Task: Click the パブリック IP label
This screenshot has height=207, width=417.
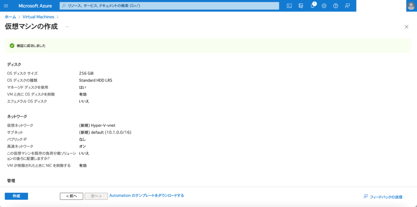Action: (17, 139)
